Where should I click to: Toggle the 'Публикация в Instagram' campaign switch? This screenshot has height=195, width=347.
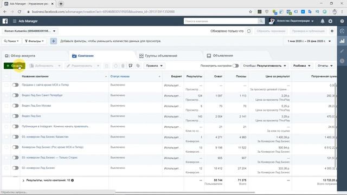15,126
